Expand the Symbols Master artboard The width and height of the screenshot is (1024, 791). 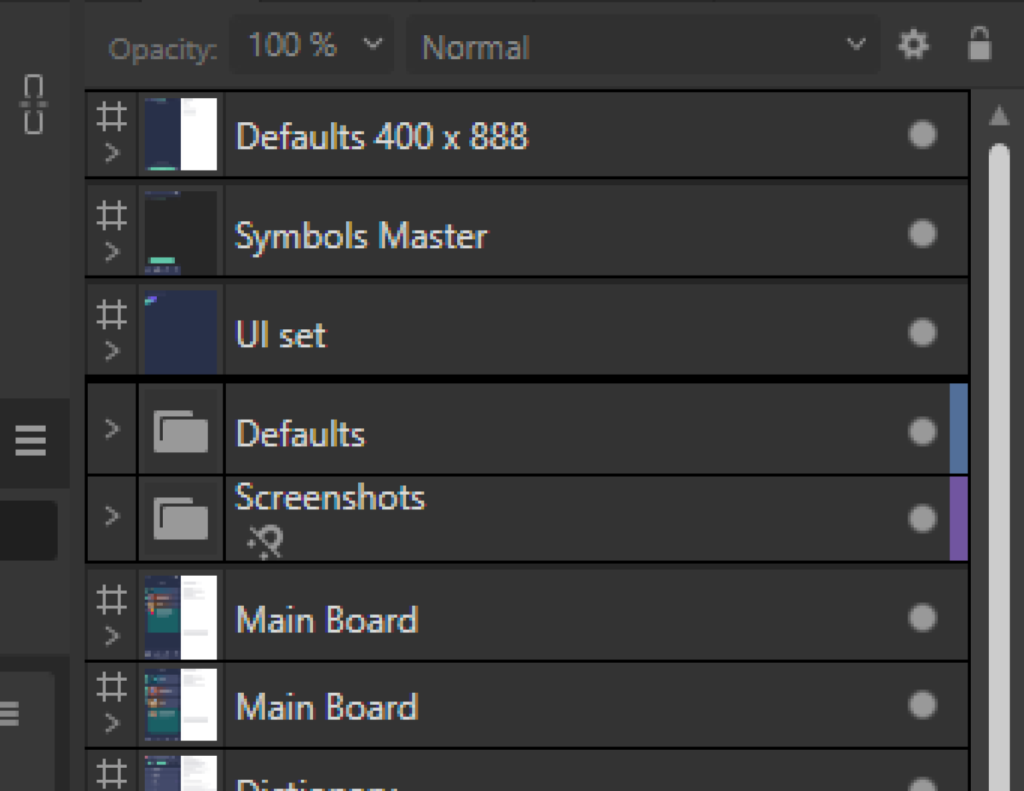click(x=112, y=252)
